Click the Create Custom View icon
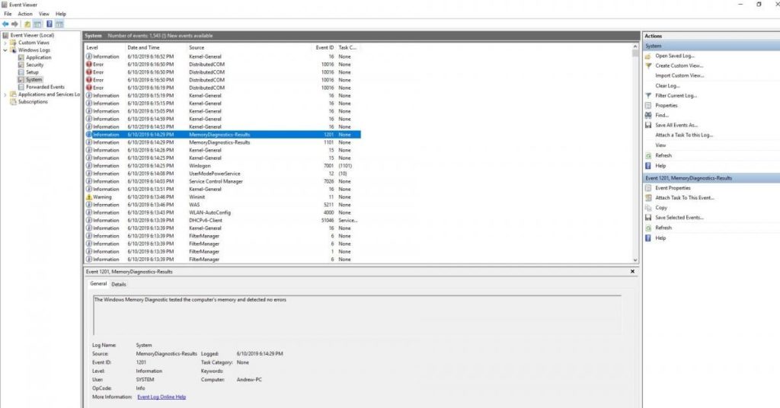The height and width of the screenshot is (408, 780). [x=648, y=65]
